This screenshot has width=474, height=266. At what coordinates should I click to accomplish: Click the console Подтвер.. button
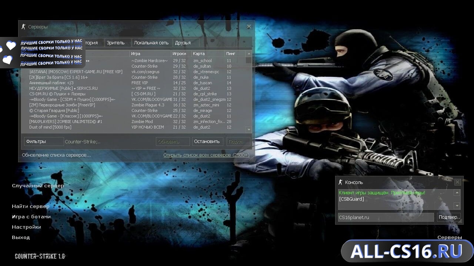449,217
